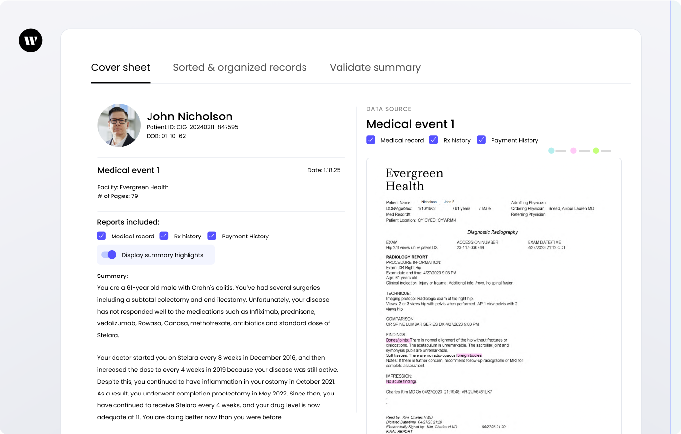This screenshot has width=681, height=434.
Task: Click the cyan highlight color dot
Action: pyautogui.click(x=551, y=151)
